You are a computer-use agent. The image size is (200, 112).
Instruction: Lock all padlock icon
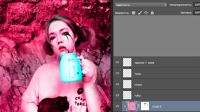tap(152, 13)
